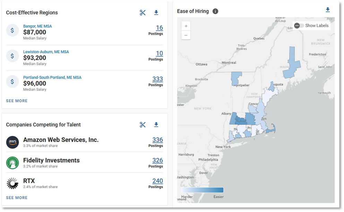Screen dimensions: 344x212
Task: Zoom out on the map
Action: tap(186, 35)
